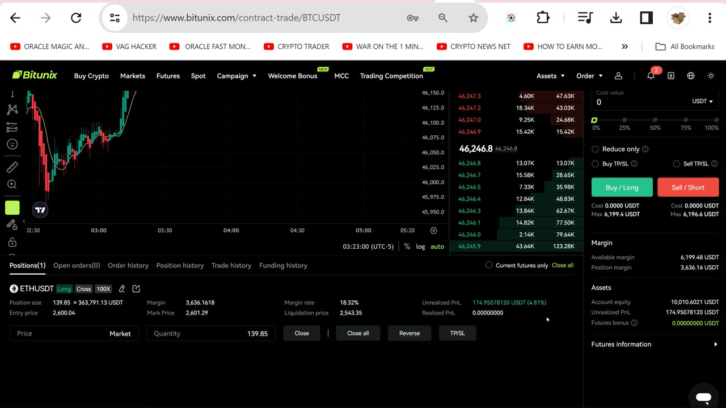
Task: Open the emoji icons tool
Action: pyautogui.click(x=12, y=144)
